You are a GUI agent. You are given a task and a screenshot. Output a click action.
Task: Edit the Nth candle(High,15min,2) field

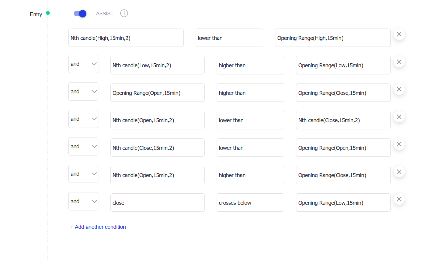[126, 38]
